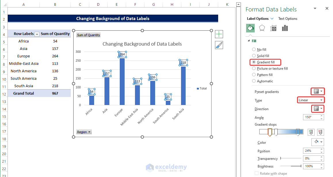Viewport: 333px width, 177px height.
Task: Open the Label Options bar chart icon
Action: 285,28
